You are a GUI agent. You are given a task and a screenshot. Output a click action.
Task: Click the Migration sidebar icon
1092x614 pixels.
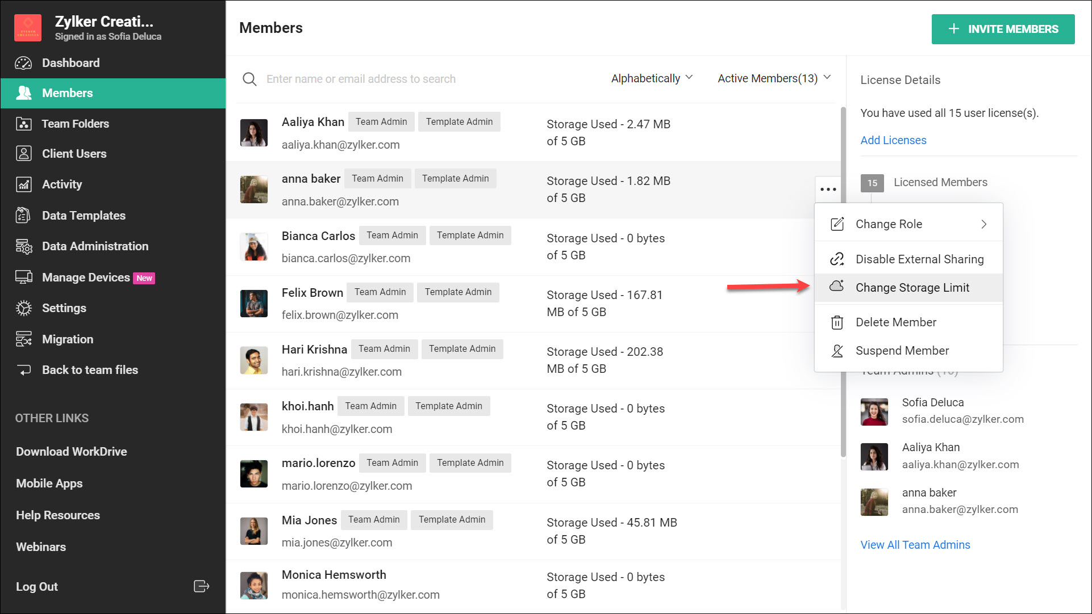click(x=23, y=339)
